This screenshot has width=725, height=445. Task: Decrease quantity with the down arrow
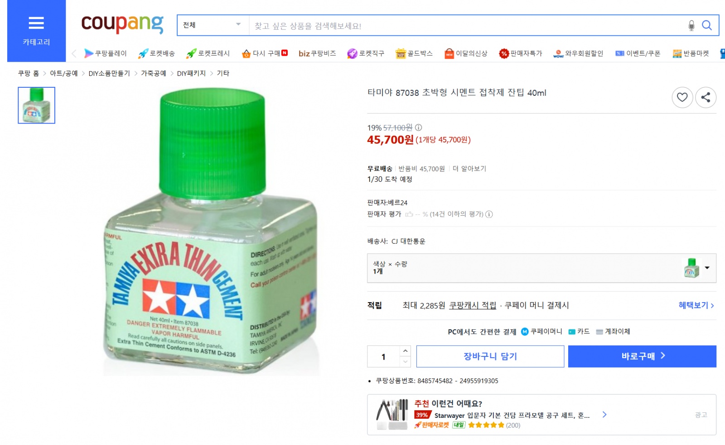pos(406,362)
